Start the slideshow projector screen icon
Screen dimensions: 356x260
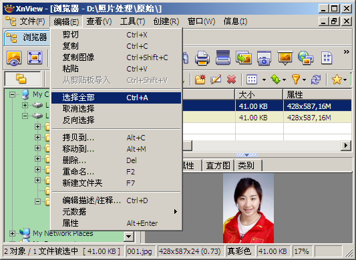point(285,58)
